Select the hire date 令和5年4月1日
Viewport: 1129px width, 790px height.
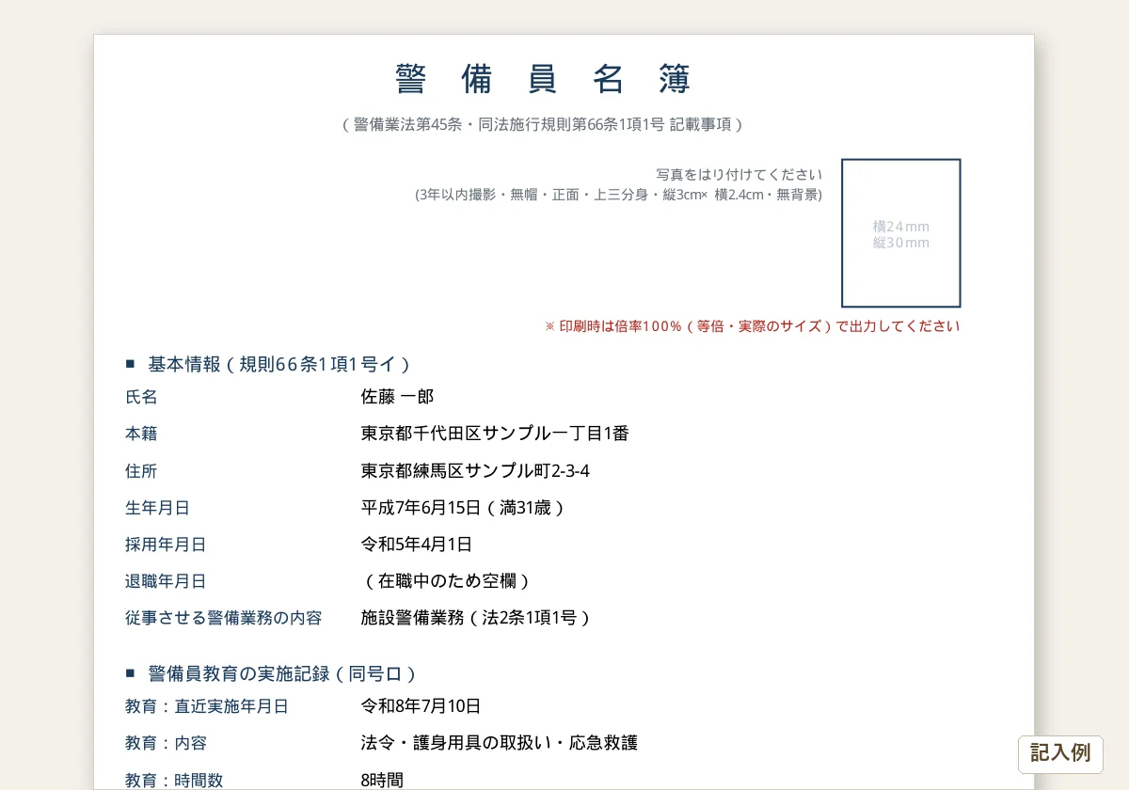click(x=417, y=545)
